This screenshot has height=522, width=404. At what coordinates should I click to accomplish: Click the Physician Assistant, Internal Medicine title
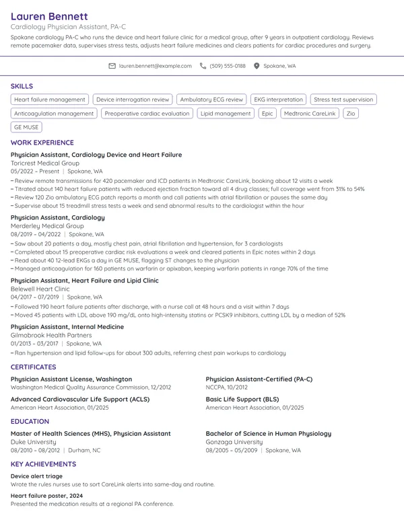point(67,327)
